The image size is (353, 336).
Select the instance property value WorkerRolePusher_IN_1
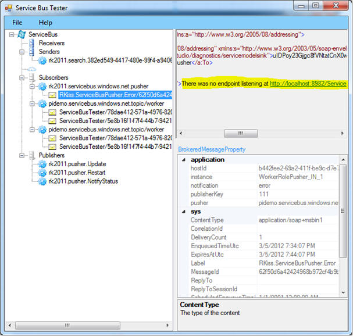coord(291,177)
